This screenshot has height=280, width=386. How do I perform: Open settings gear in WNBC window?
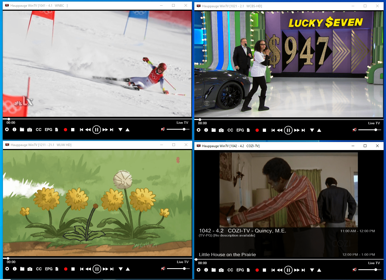pos(7,129)
